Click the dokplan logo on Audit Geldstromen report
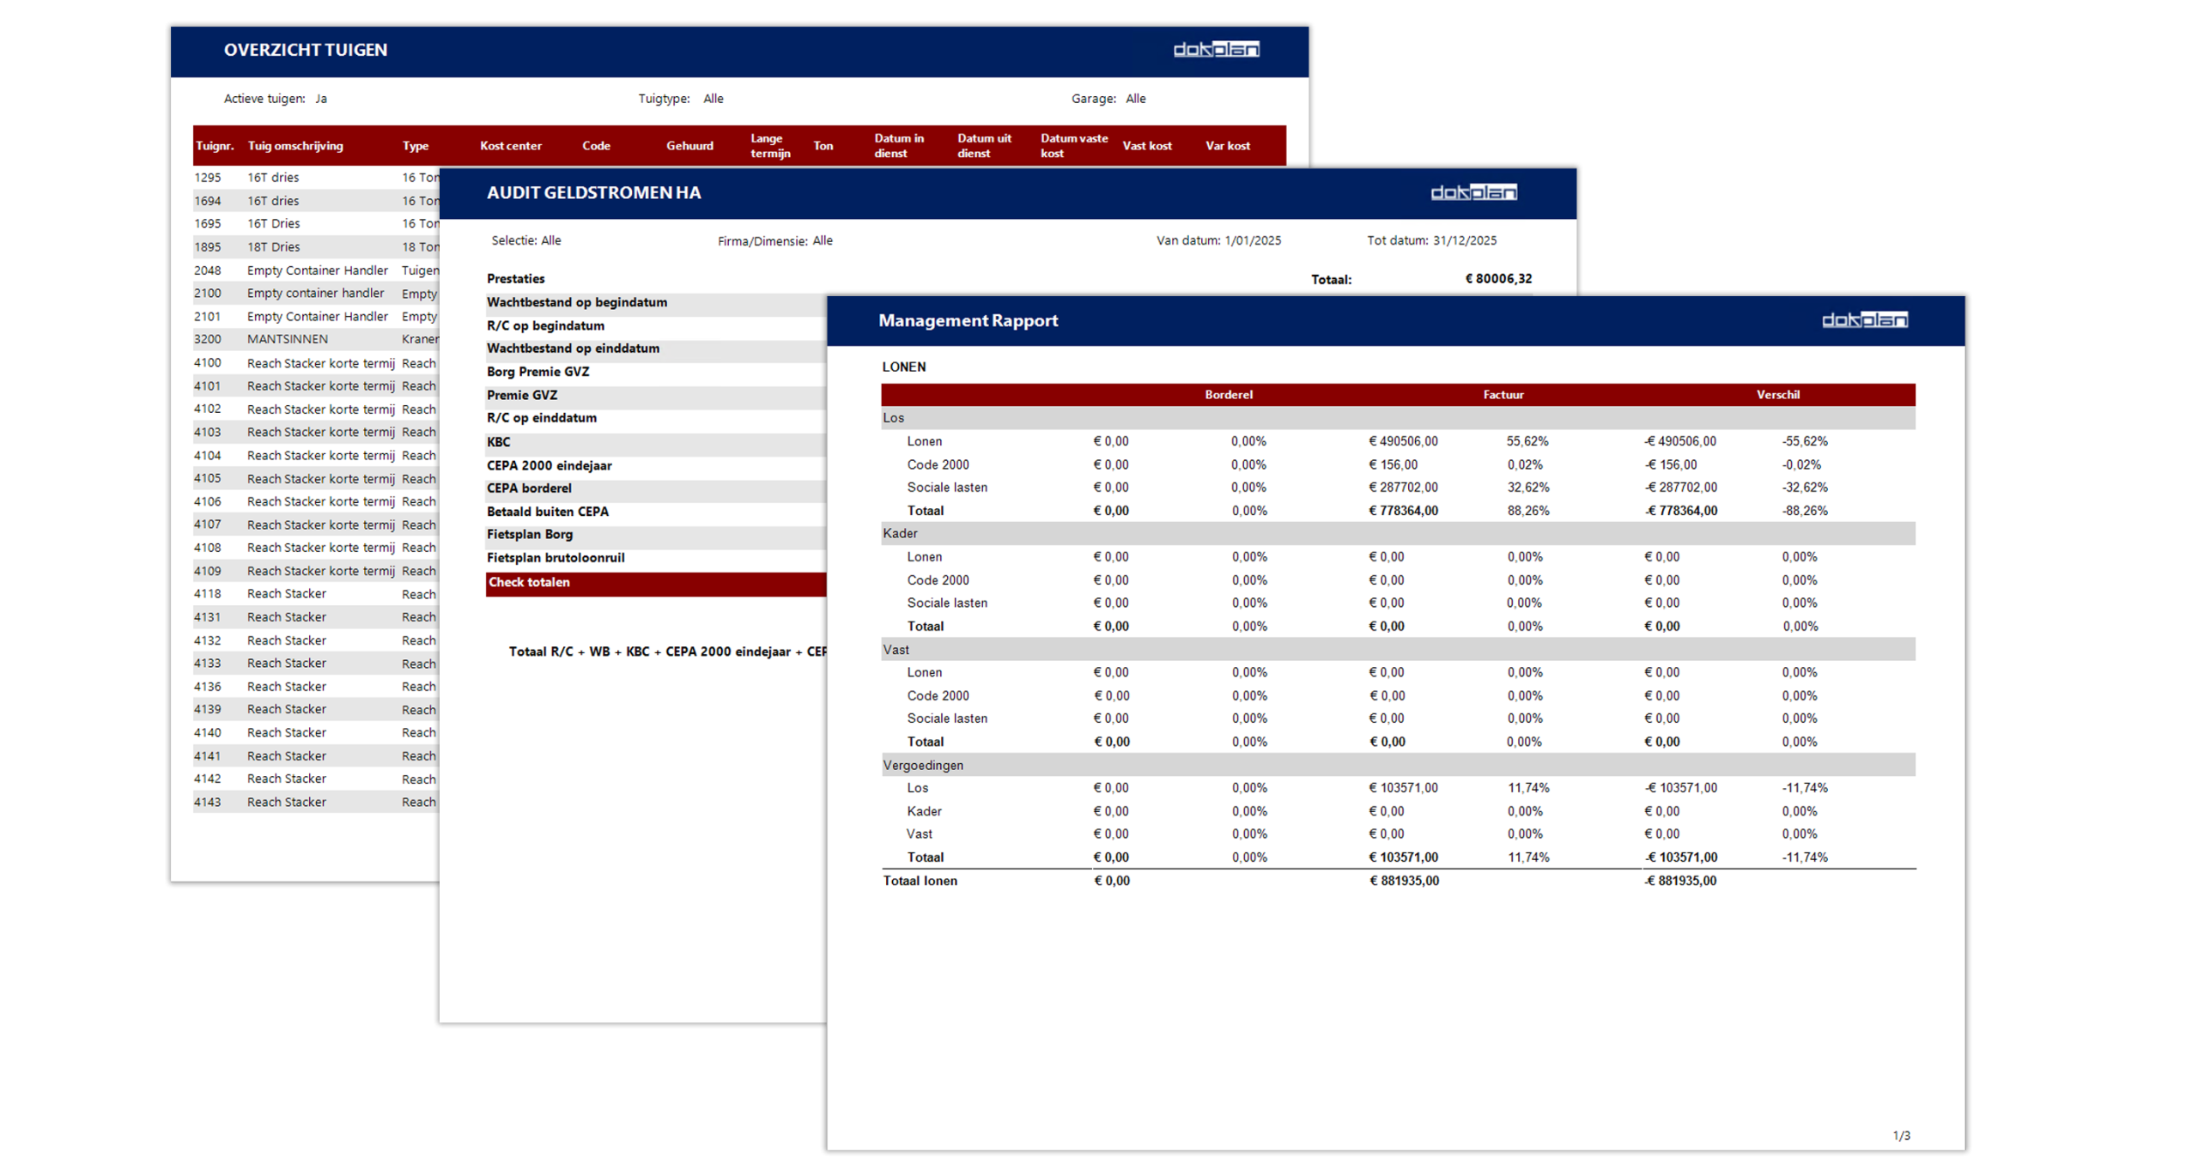Screen dimensions: 2198x1176 click(x=1473, y=192)
